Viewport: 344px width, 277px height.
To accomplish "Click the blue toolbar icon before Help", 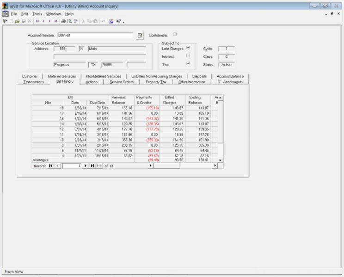I will coord(111,21).
